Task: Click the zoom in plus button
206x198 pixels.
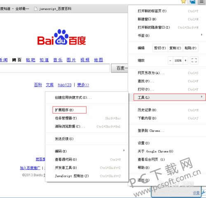Action: coord(185,61)
